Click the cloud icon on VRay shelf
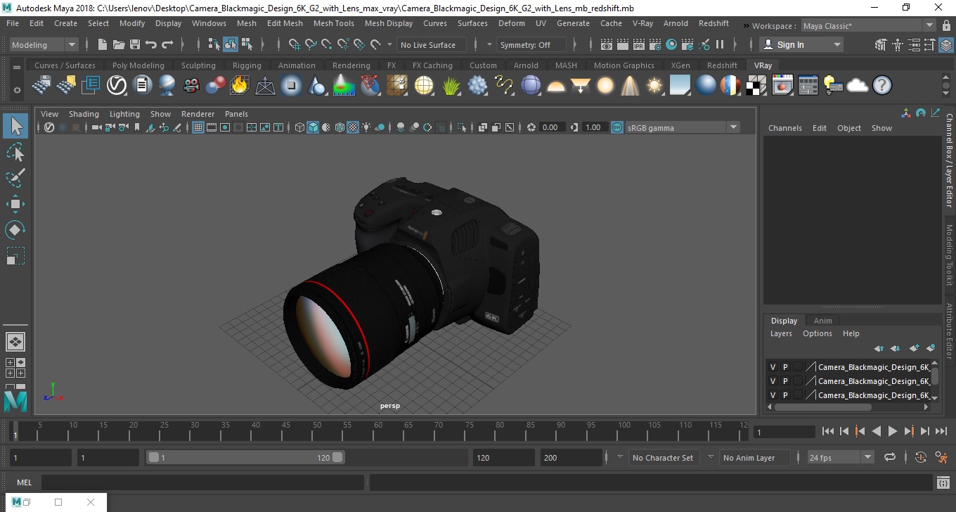 pyautogui.click(x=858, y=86)
